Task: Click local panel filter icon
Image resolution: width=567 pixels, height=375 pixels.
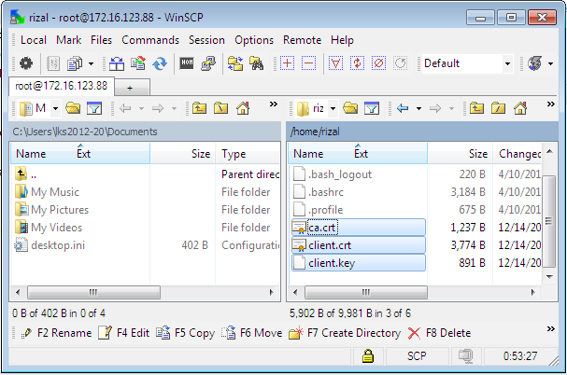Action: pyautogui.click(x=94, y=108)
